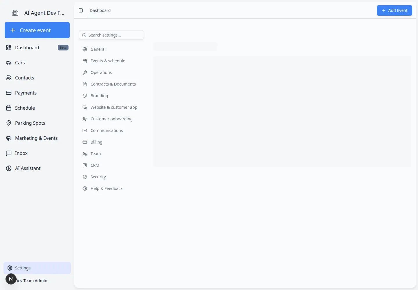Click the Marketing megaphone icon
This screenshot has height=290, width=418.
click(x=9, y=138)
